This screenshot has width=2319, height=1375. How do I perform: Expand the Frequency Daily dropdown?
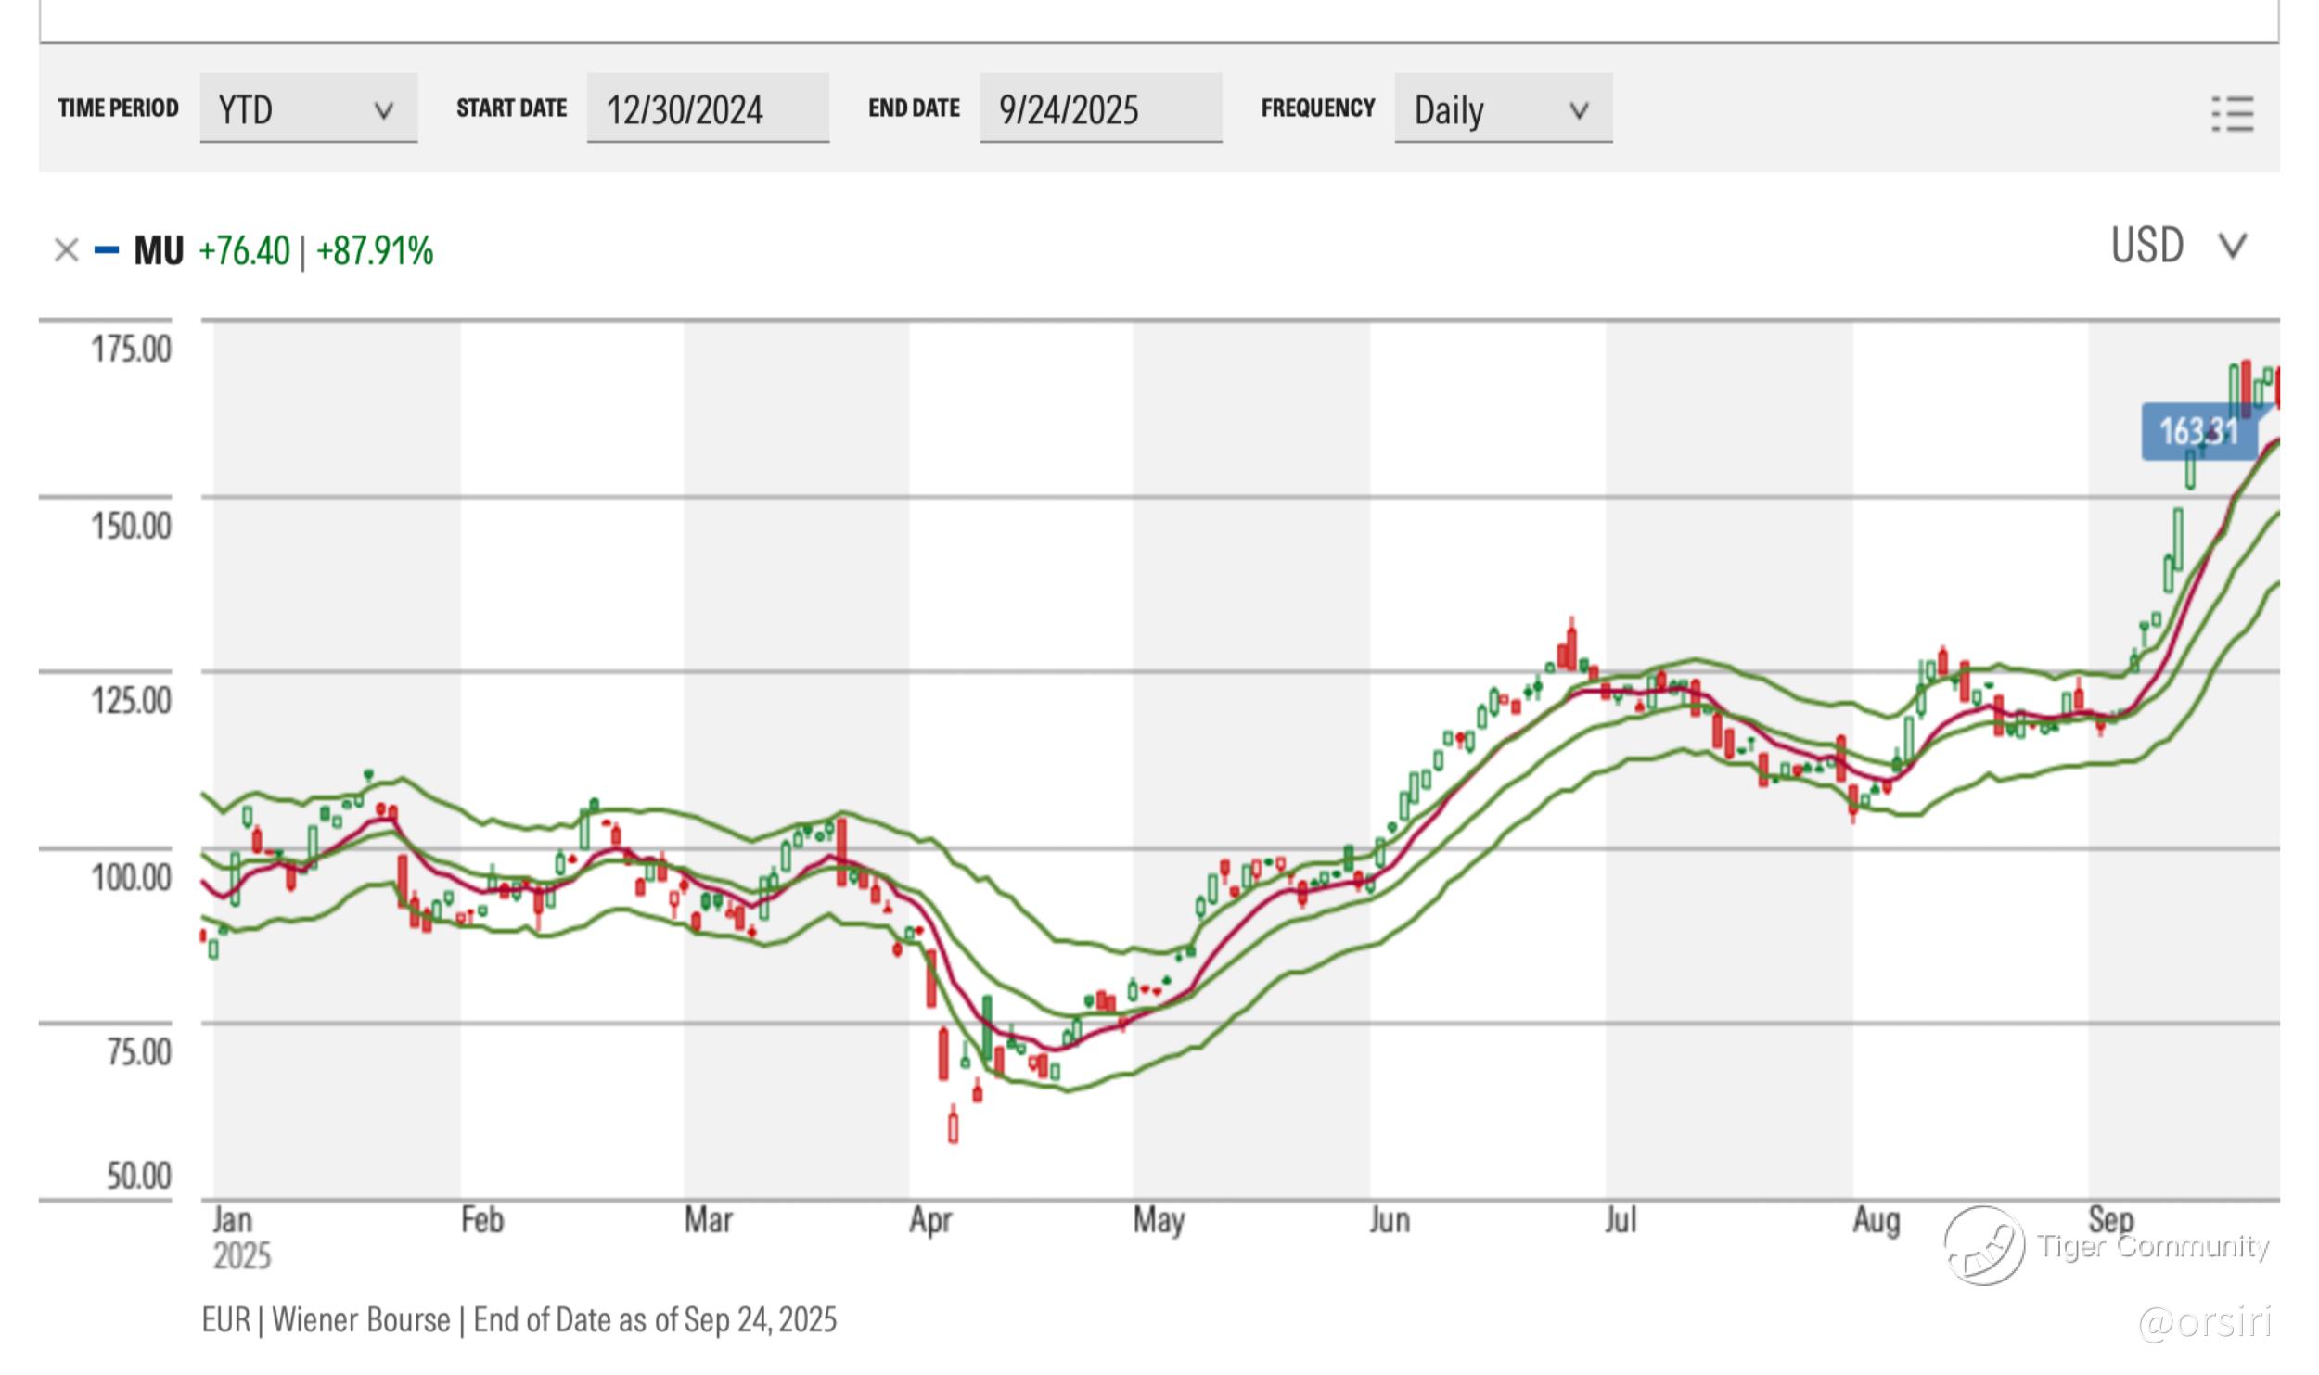click(1502, 109)
